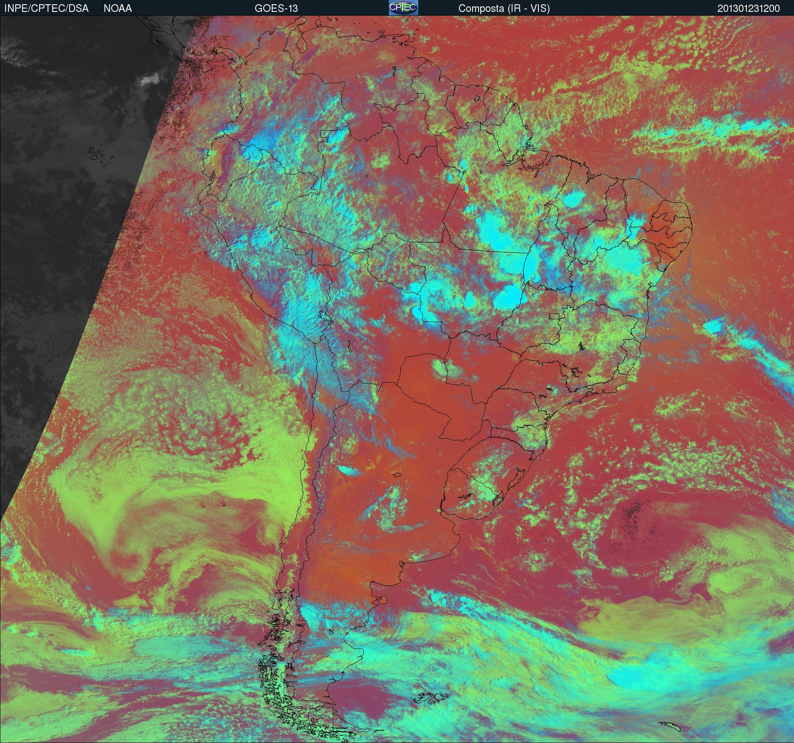Screen dimensions: 794x743
Task: Click the INPE/CPTEC/DSA header label
Action: pyautogui.click(x=47, y=8)
